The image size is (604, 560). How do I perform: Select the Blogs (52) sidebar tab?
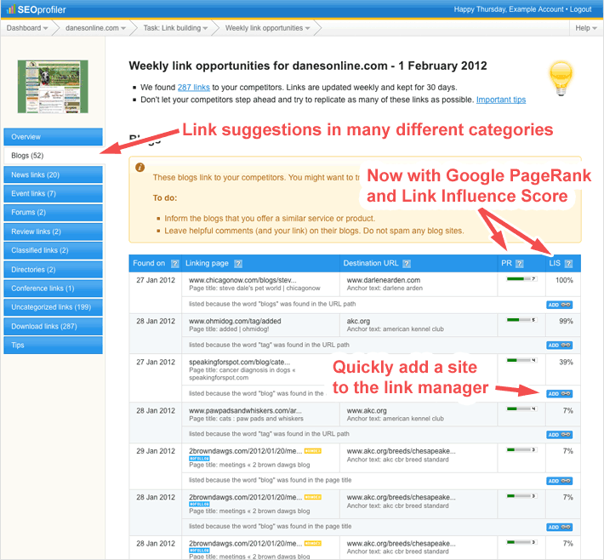53,156
